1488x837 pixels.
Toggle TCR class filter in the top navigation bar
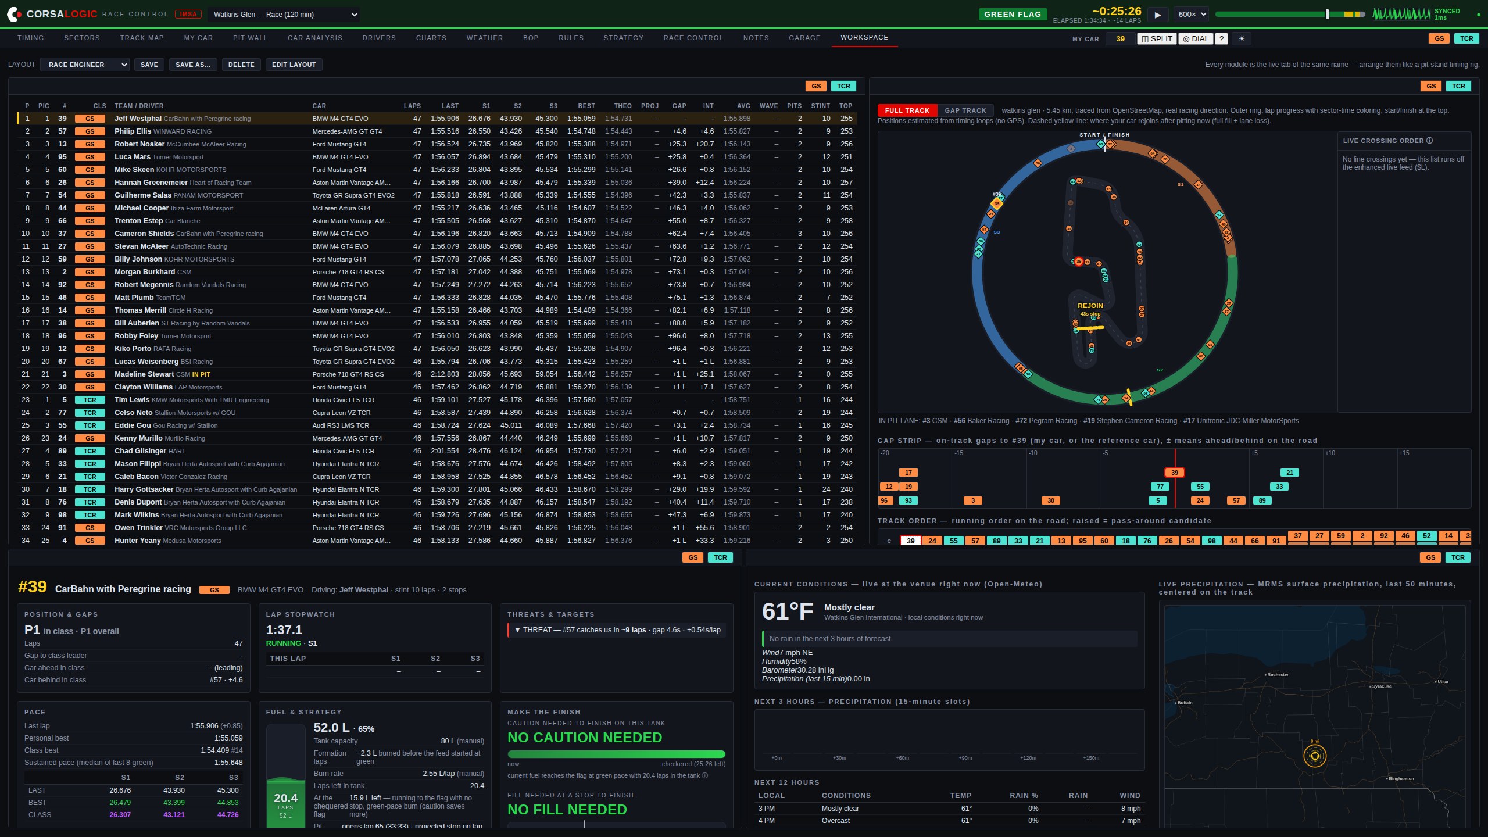point(1467,38)
